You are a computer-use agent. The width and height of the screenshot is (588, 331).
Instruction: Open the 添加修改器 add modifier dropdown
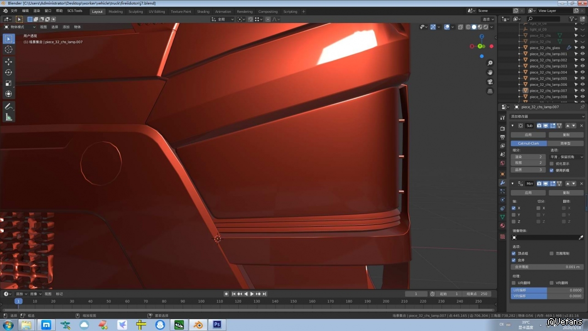pyautogui.click(x=547, y=117)
